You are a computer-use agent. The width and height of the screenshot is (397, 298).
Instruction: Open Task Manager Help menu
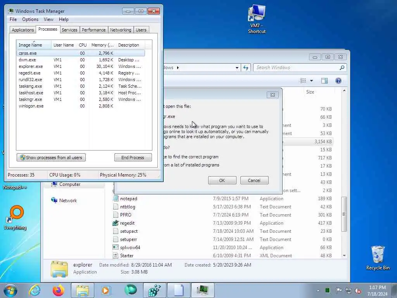tap(64, 19)
